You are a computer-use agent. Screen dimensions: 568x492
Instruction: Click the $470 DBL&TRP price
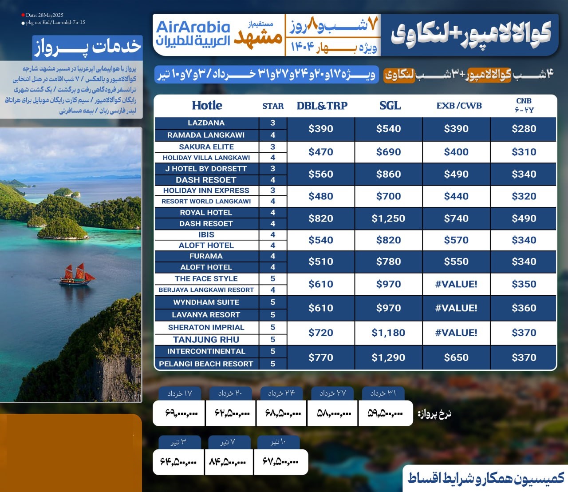pyautogui.click(x=321, y=152)
